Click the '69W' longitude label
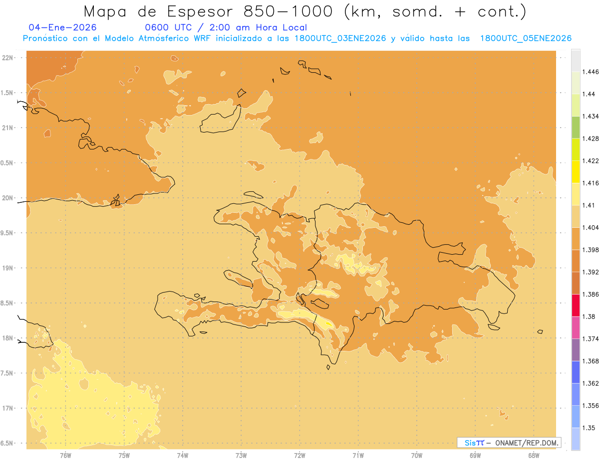This screenshot has height=462, width=599. tap(475, 456)
